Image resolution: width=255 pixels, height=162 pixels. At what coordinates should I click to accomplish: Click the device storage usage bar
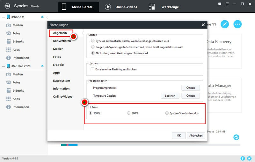(x=150, y=145)
